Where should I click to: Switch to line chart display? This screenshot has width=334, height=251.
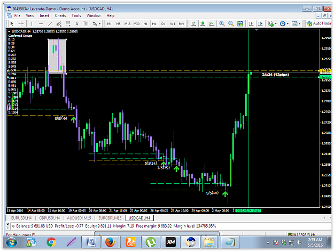[x=211, y=24]
